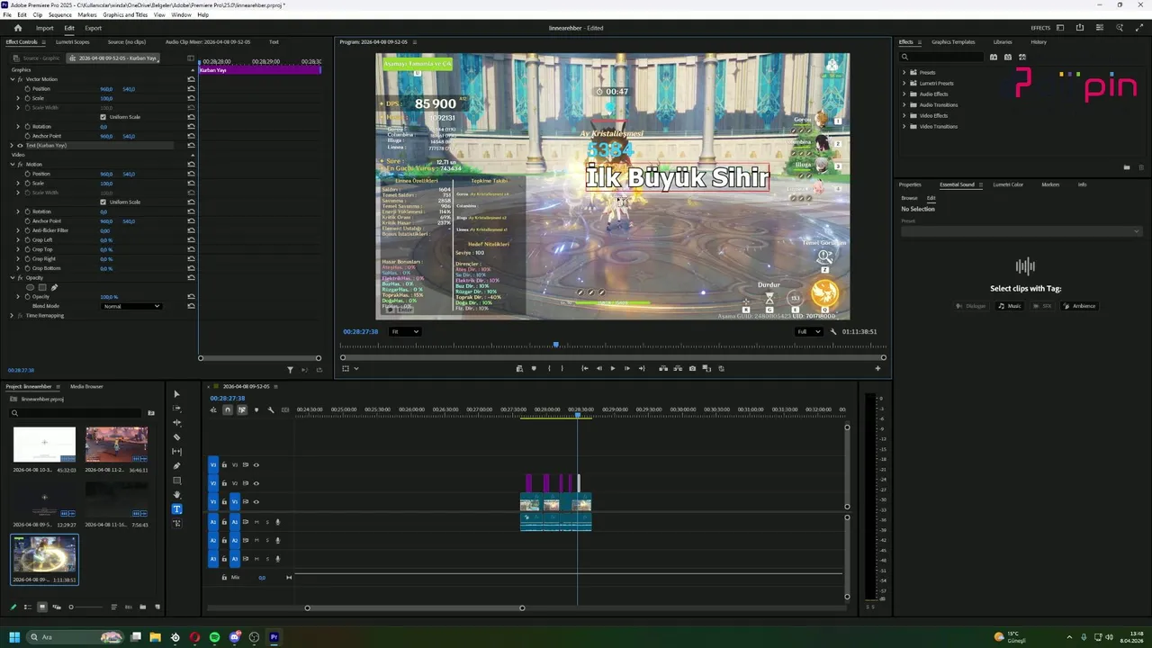Step forward one frame in Program monitor
The height and width of the screenshot is (648, 1152).
pos(627,368)
